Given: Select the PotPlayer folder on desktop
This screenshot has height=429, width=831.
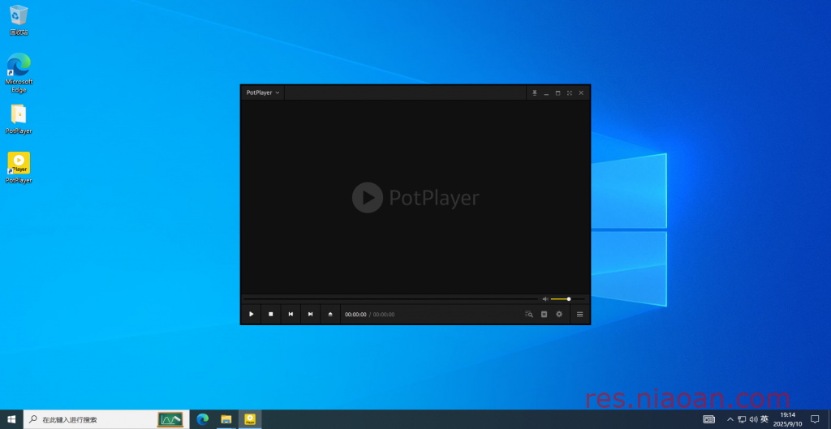Looking at the screenshot, I should 19,119.
